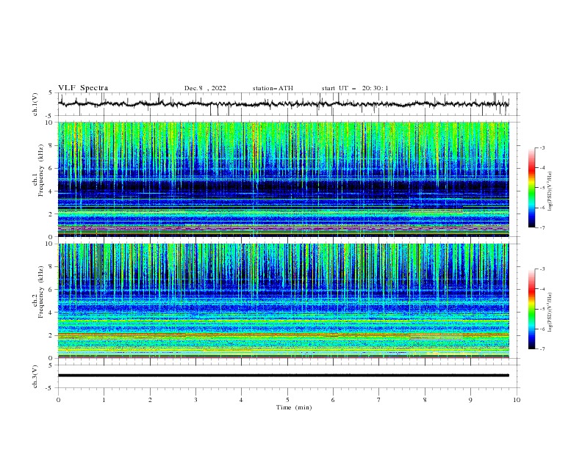Click time axis tick label "5"
The width and height of the screenshot is (582, 449).
click(287, 400)
